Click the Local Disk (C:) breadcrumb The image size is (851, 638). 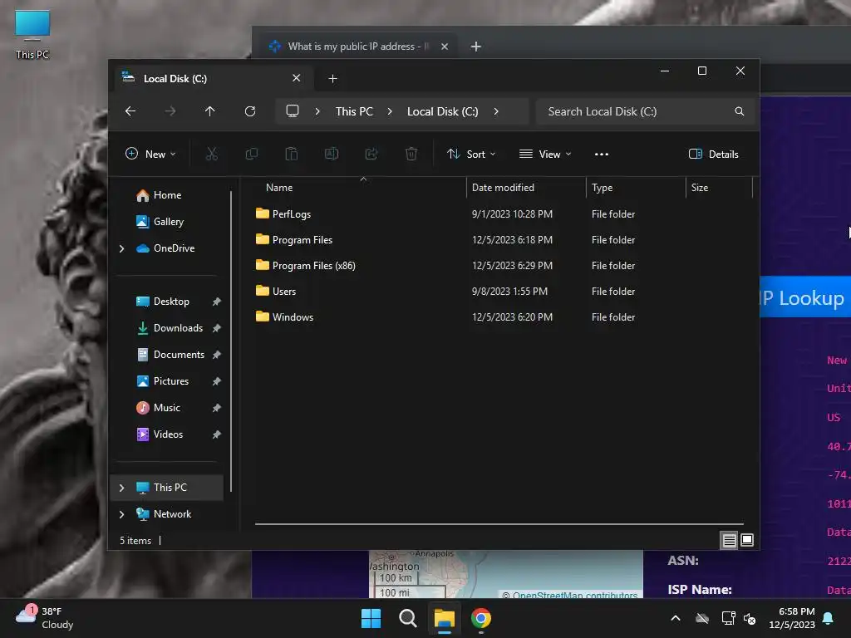click(443, 111)
